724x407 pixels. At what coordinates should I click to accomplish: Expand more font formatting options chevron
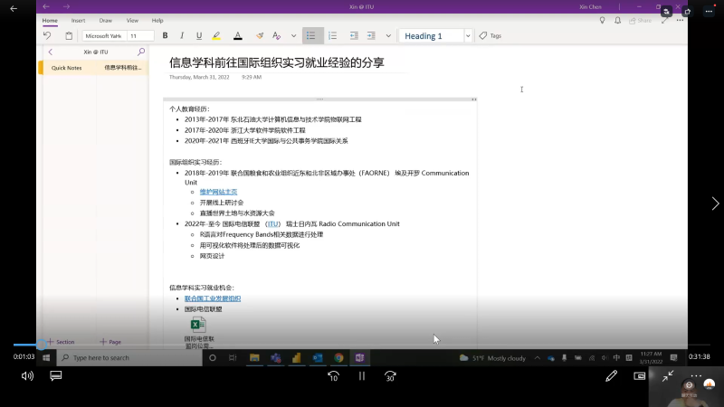(293, 35)
